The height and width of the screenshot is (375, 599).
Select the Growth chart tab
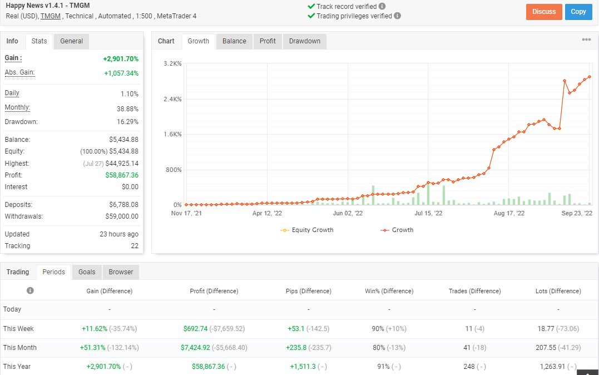198,41
